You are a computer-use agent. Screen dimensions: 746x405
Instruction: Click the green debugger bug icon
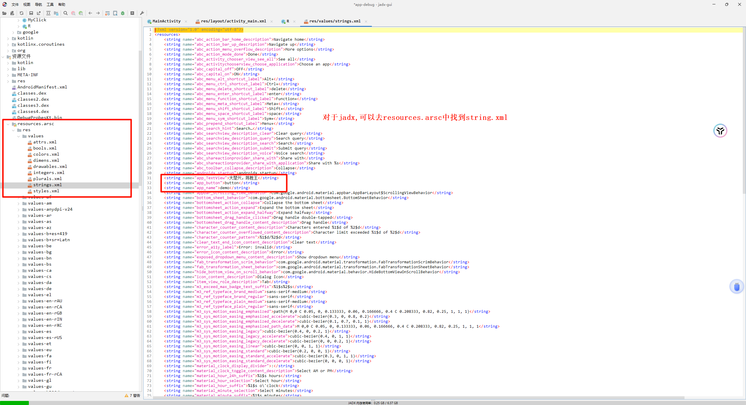click(123, 13)
